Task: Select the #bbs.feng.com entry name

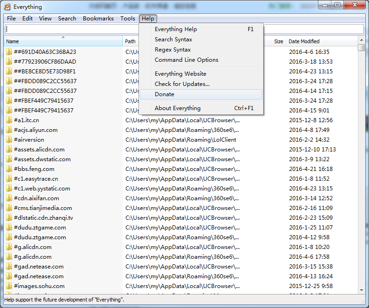Action: (34, 169)
